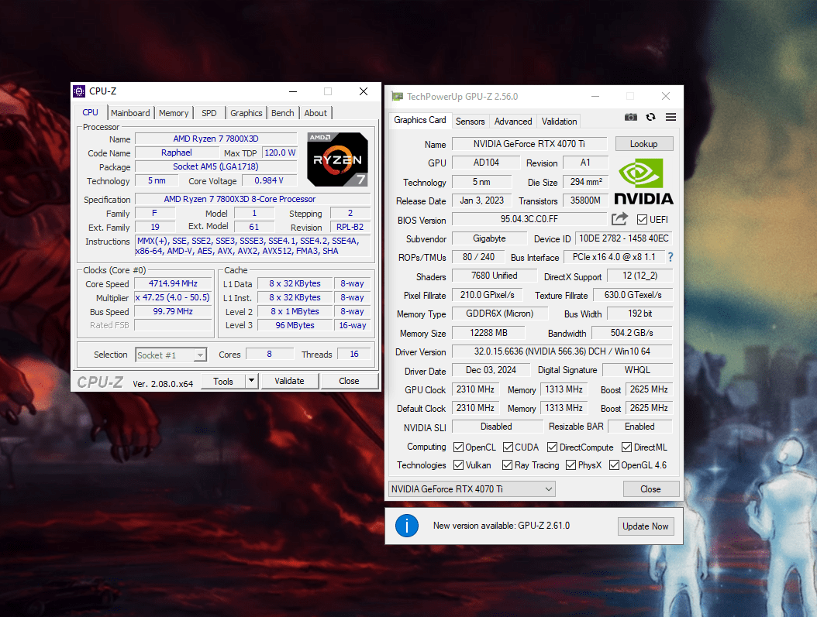Click the NVIDIA logo in GPU-Z

click(643, 181)
